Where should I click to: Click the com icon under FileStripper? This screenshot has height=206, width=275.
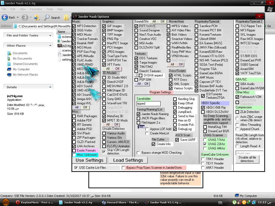(x=141, y=127)
